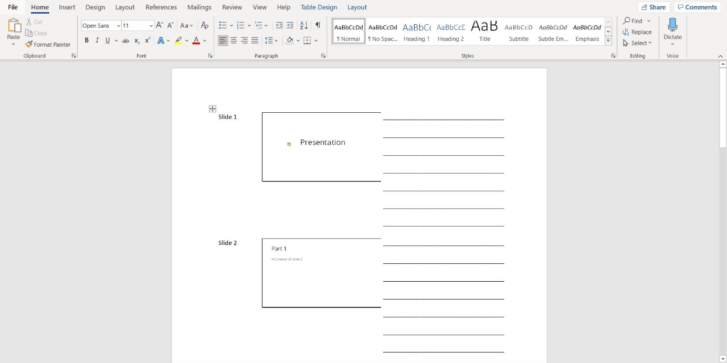Open the References ribbon tab
The image size is (727, 363).
(161, 7)
